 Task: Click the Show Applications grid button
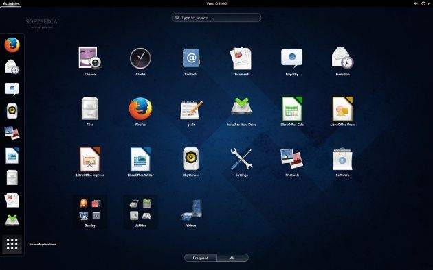pyautogui.click(x=12, y=244)
